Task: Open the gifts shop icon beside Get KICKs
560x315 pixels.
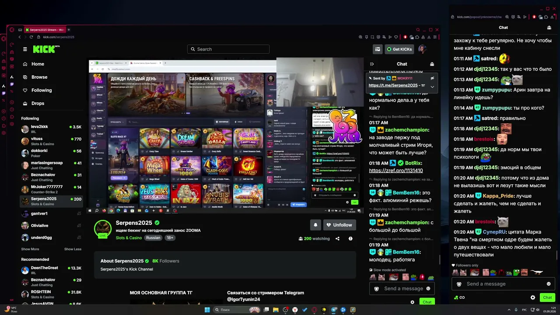Action: tap(378, 49)
